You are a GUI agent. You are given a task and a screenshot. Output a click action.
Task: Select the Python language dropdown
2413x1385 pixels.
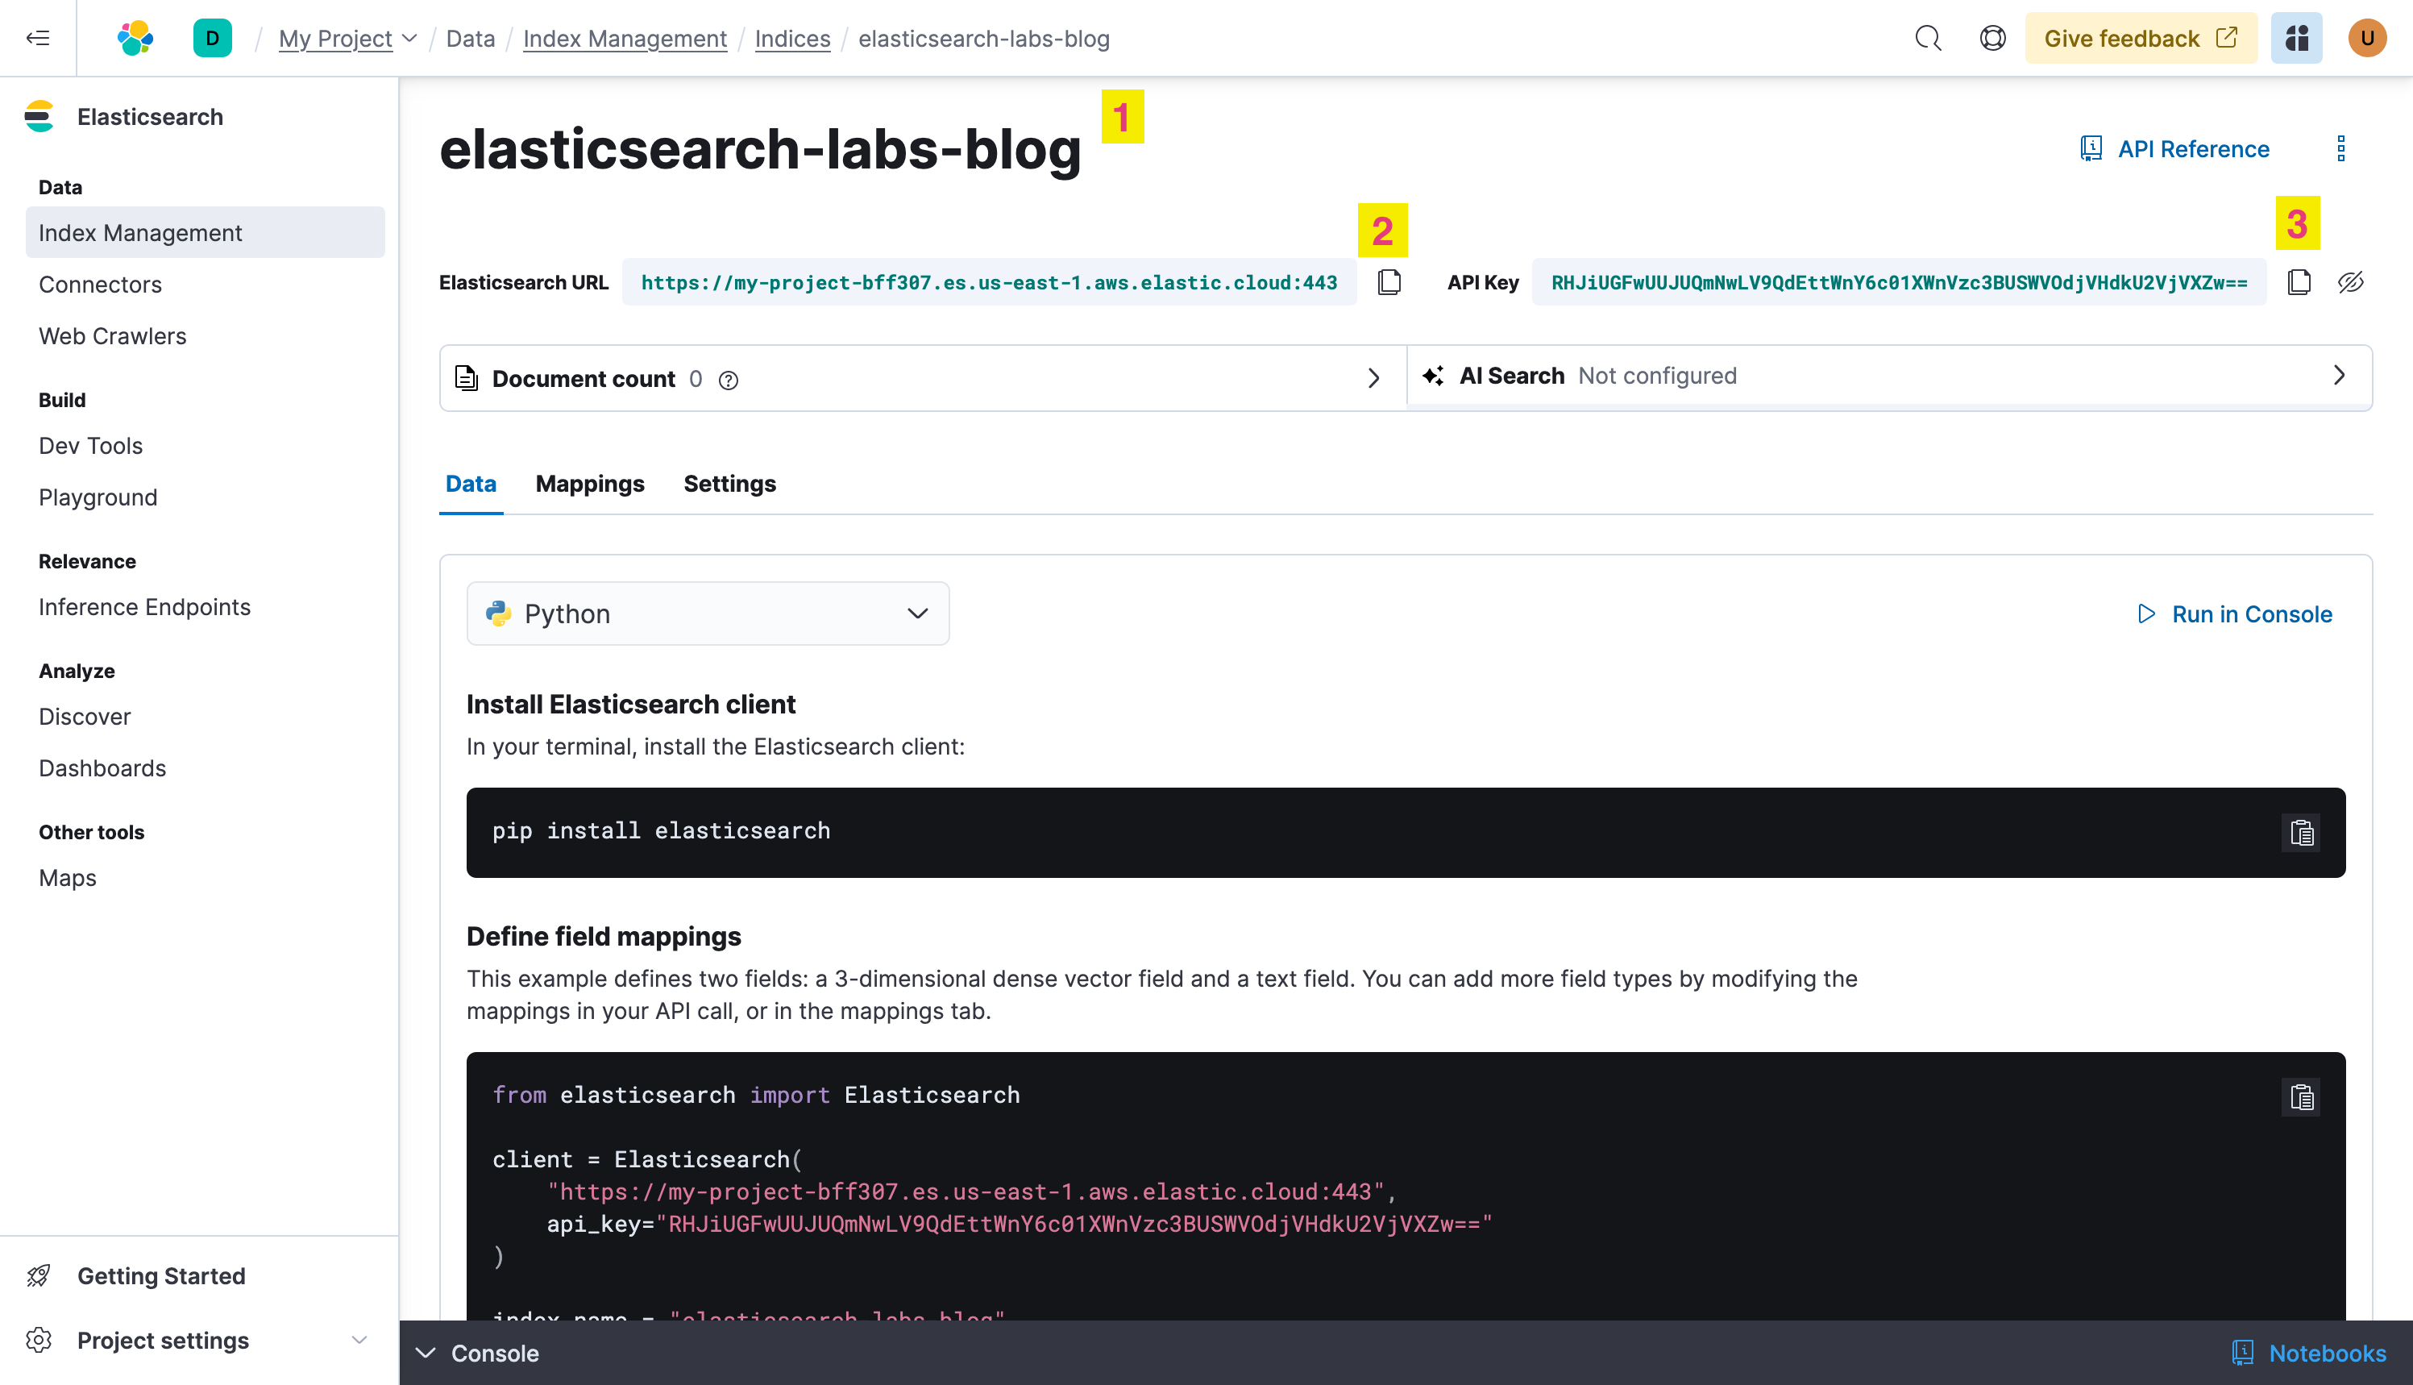point(708,613)
